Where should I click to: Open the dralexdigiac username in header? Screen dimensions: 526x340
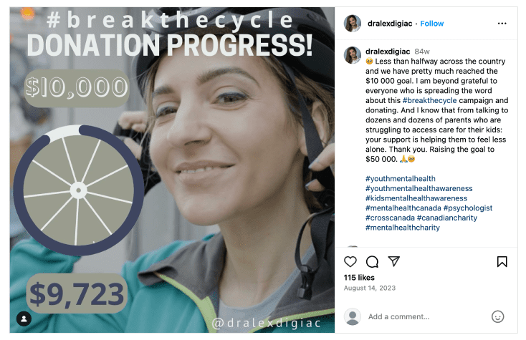point(390,24)
